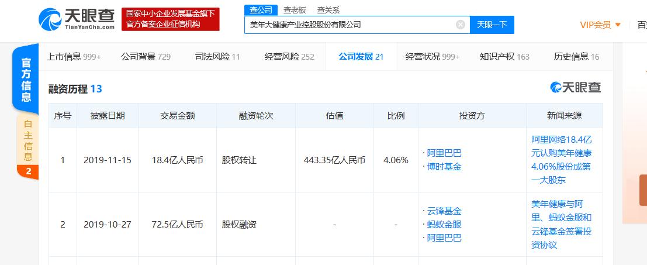The height and width of the screenshot is (265, 647).
Task: Open the 公司背景 729 tab
Action: (x=146, y=57)
